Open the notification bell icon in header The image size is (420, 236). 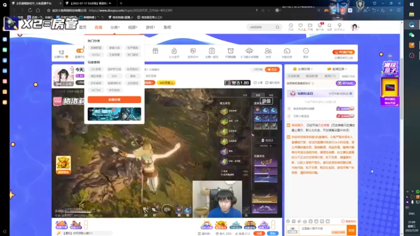pos(330,26)
